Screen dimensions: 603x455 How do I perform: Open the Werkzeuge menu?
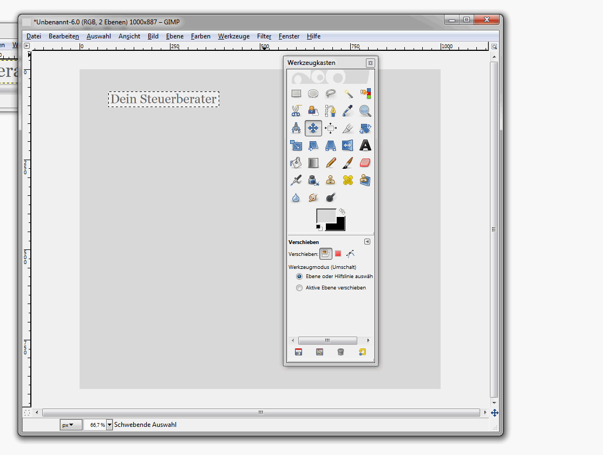pyautogui.click(x=234, y=36)
